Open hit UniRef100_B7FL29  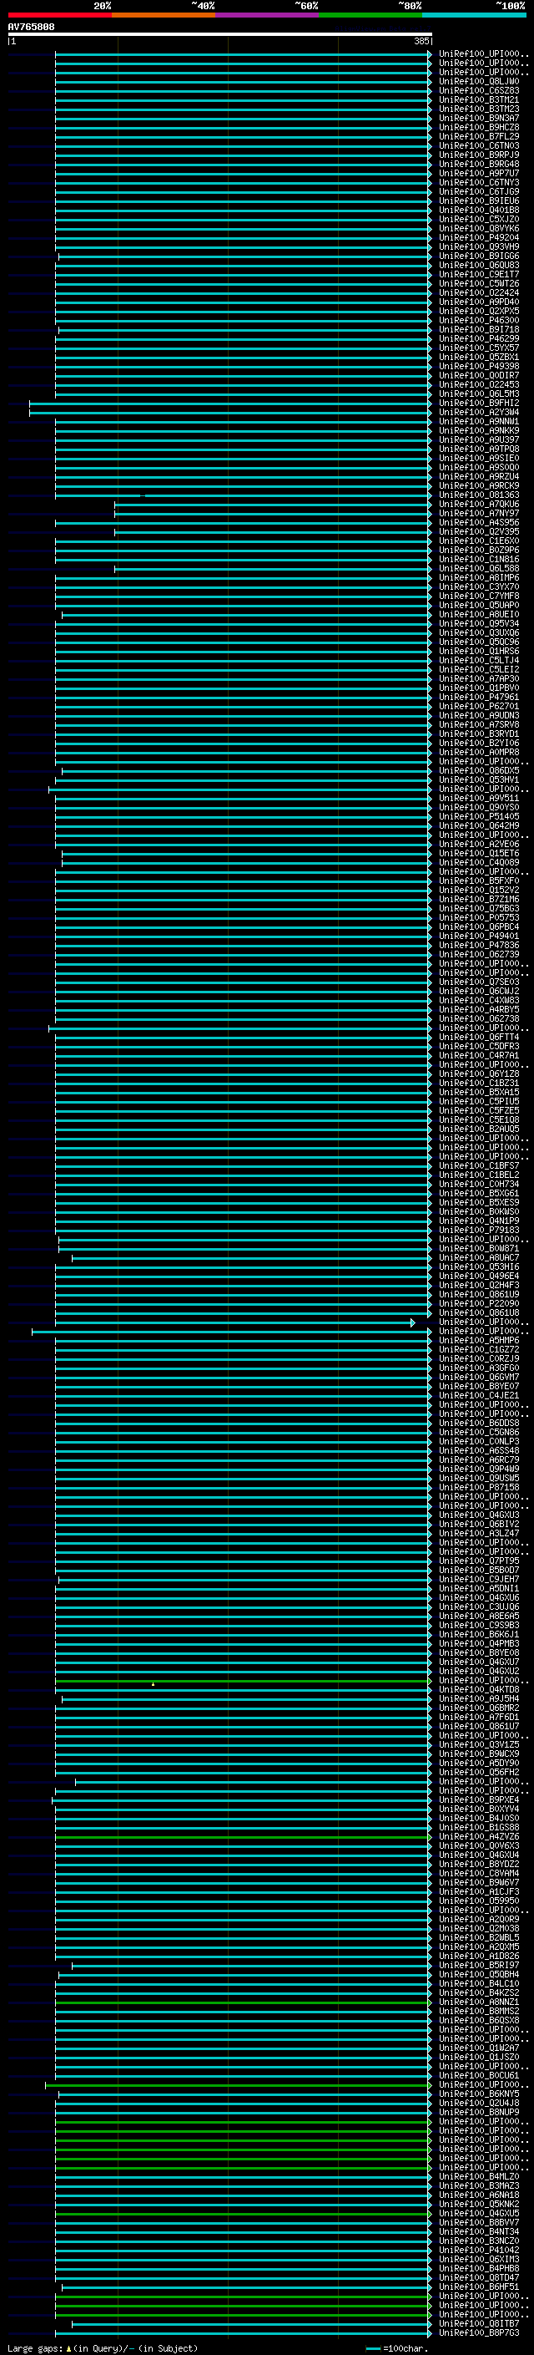478,136
